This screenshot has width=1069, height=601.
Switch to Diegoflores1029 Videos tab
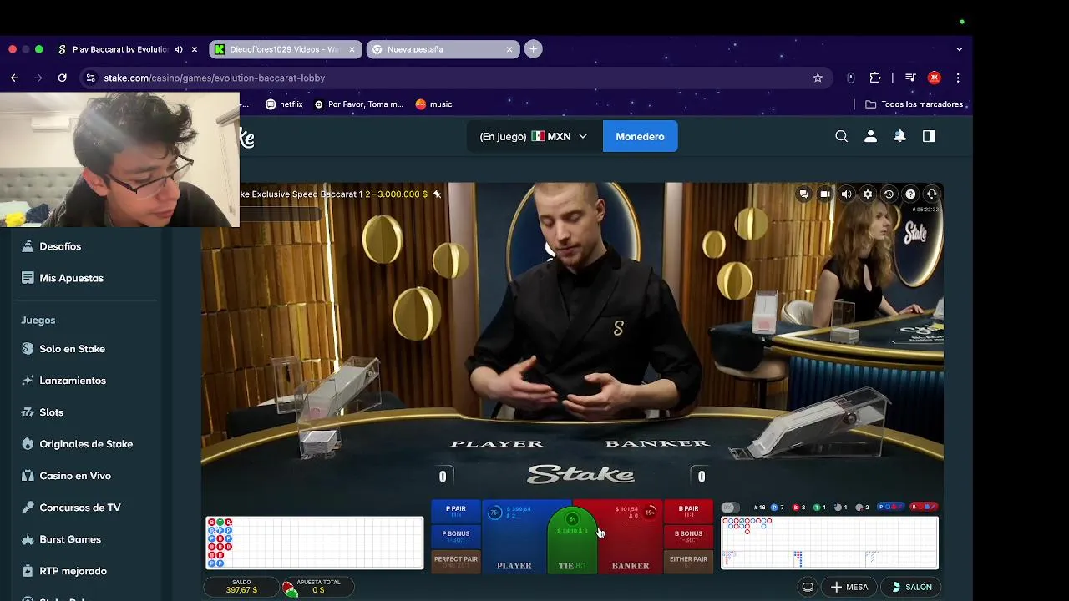pos(285,49)
